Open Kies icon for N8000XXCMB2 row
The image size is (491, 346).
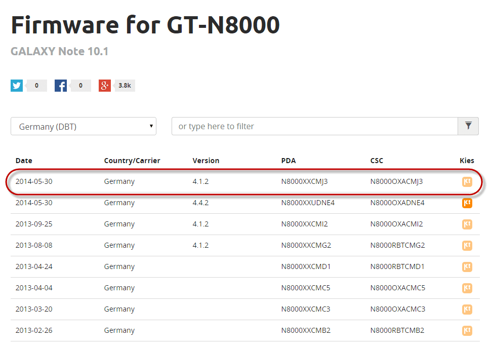pos(467,331)
